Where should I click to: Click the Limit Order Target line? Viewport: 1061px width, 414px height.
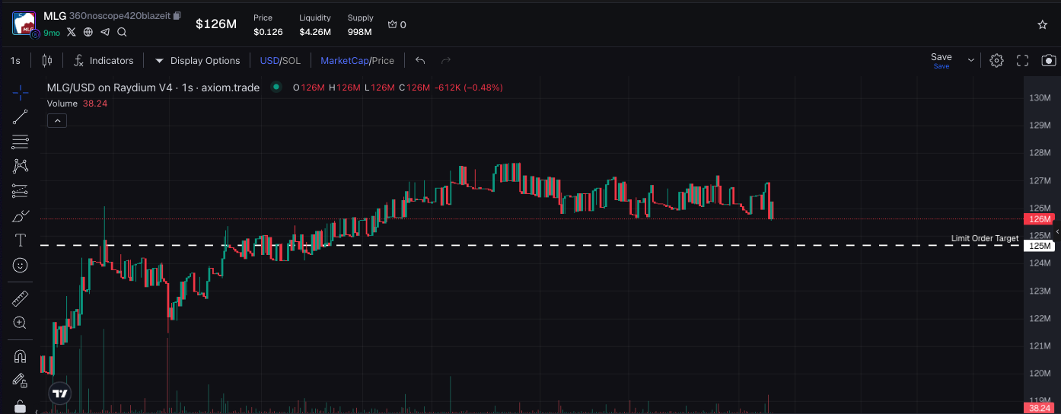coord(533,245)
